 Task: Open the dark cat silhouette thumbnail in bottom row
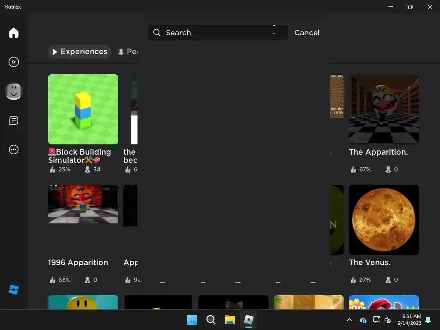pyautogui.click(x=233, y=302)
